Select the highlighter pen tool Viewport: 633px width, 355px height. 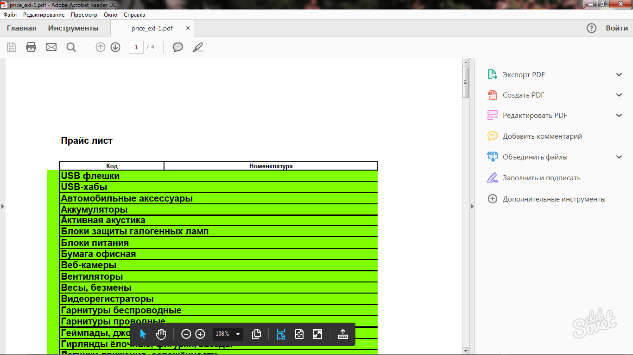198,47
